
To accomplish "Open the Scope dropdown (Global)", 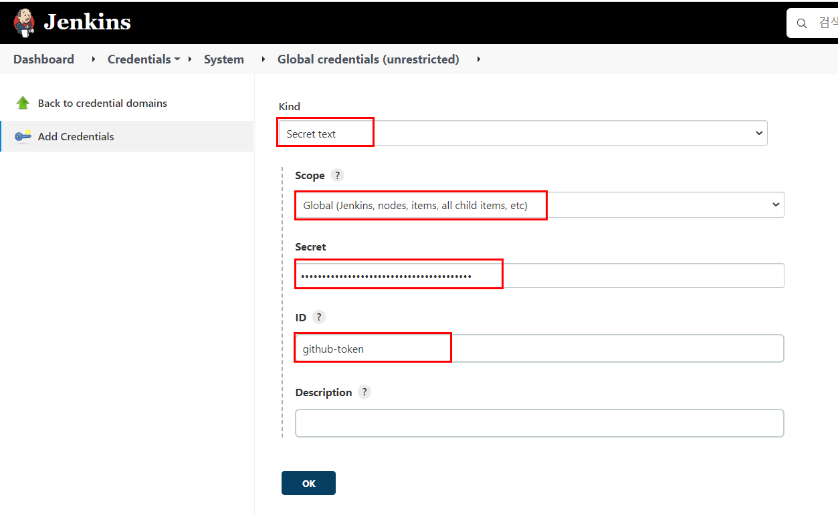I will point(540,205).
